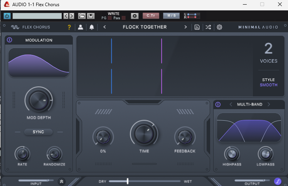Screen dimensions: 288x186
Task: Toggle the plugin bypass power button
Action: [x=7, y=16]
